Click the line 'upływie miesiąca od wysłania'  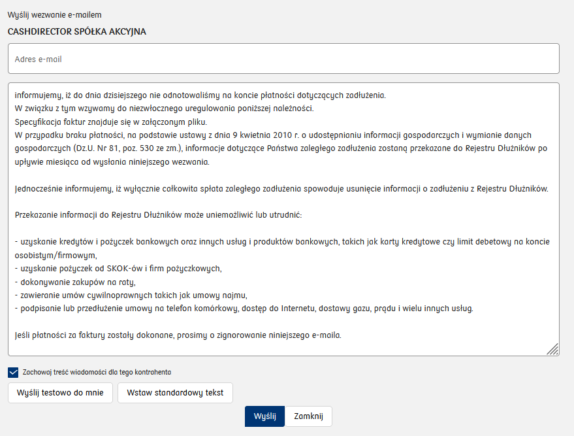(x=112, y=162)
